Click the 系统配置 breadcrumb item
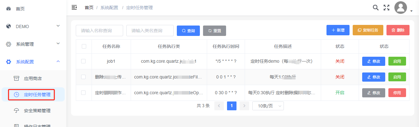The height and width of the screenshot is (127, 419). point(109,8)
